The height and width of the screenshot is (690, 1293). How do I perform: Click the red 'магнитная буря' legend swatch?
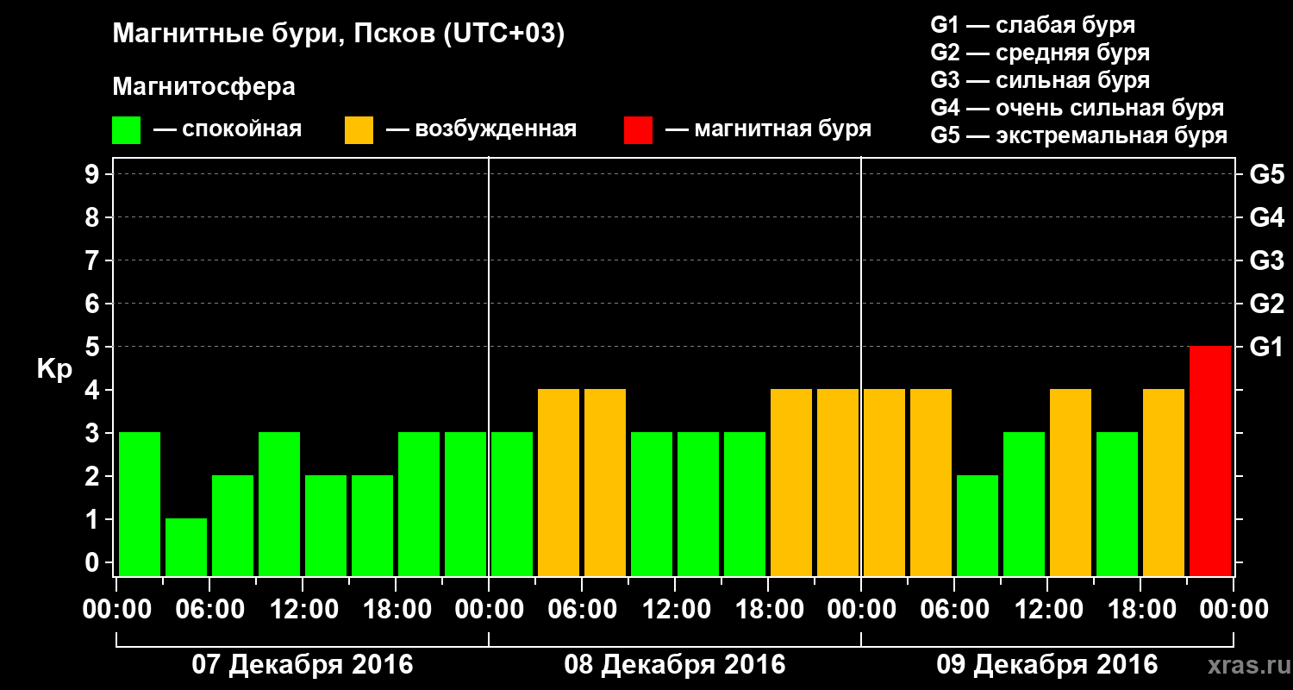(638, 130)
